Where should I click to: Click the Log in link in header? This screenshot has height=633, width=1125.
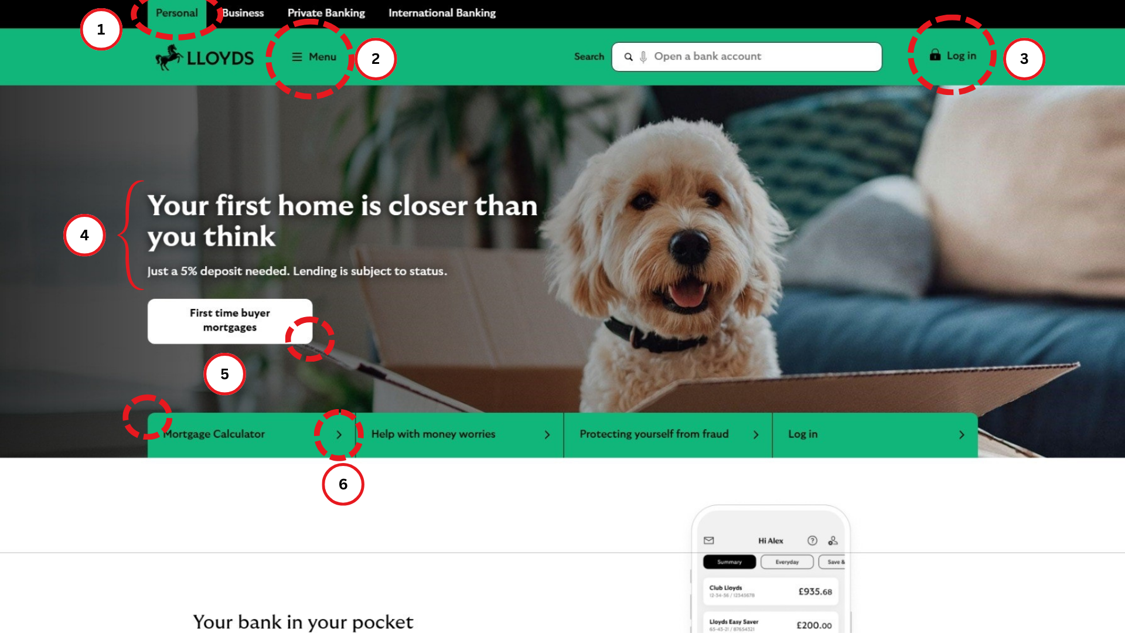[x=962, y=56]
